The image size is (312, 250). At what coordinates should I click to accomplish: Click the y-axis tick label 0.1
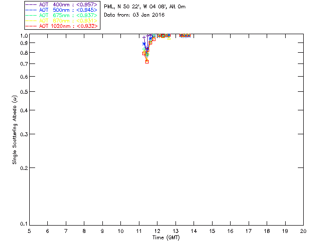click(x=24, y=224)
